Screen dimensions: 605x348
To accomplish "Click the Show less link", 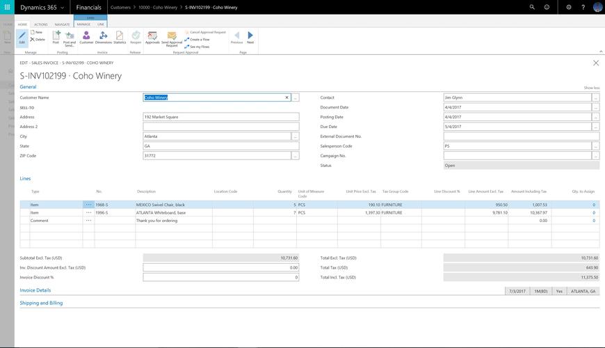I will 591,88.
